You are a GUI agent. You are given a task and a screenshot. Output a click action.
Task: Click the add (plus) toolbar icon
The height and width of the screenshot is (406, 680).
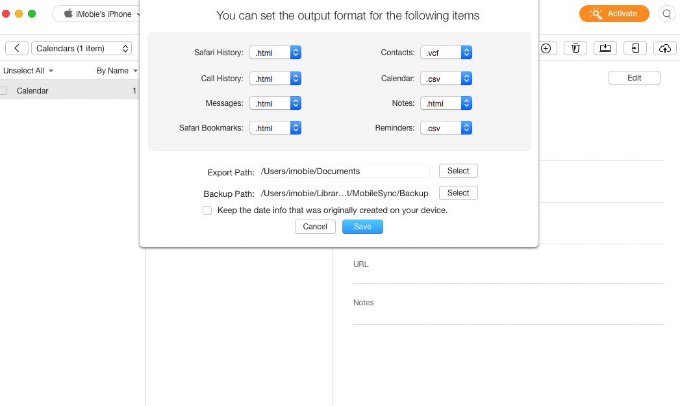click(546, 48)
